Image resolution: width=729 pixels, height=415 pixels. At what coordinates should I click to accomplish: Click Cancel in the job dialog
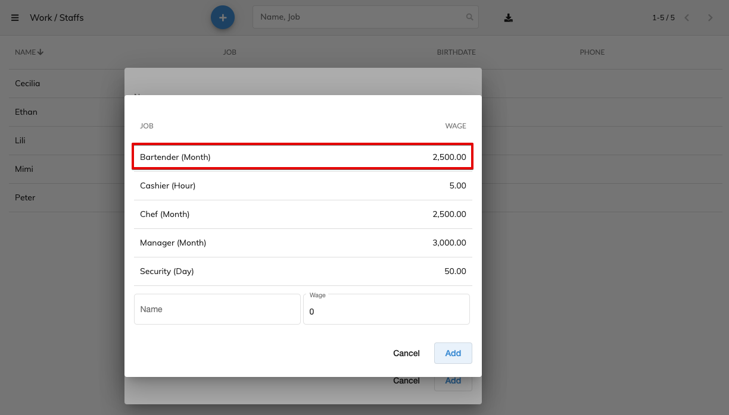[x=406, y=353]
